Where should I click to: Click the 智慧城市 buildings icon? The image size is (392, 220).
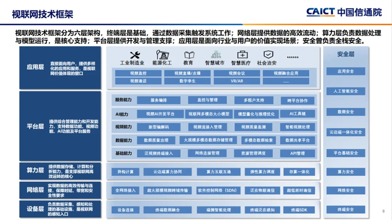pyautogui.click(x=215, y=55)
